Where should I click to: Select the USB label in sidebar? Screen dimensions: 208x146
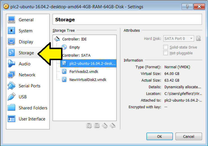click(x=23, y=97)
